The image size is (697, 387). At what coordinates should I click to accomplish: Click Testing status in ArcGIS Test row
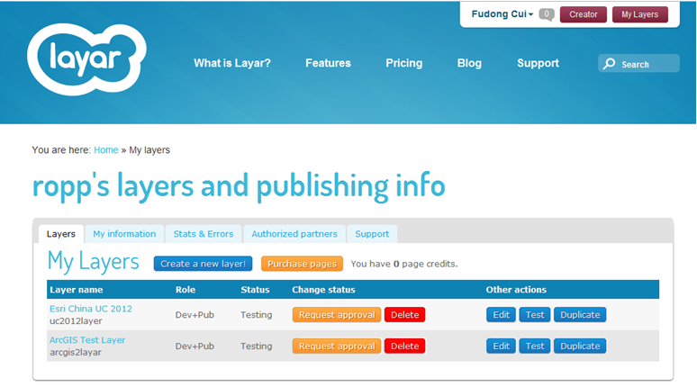tap(257, 346)
